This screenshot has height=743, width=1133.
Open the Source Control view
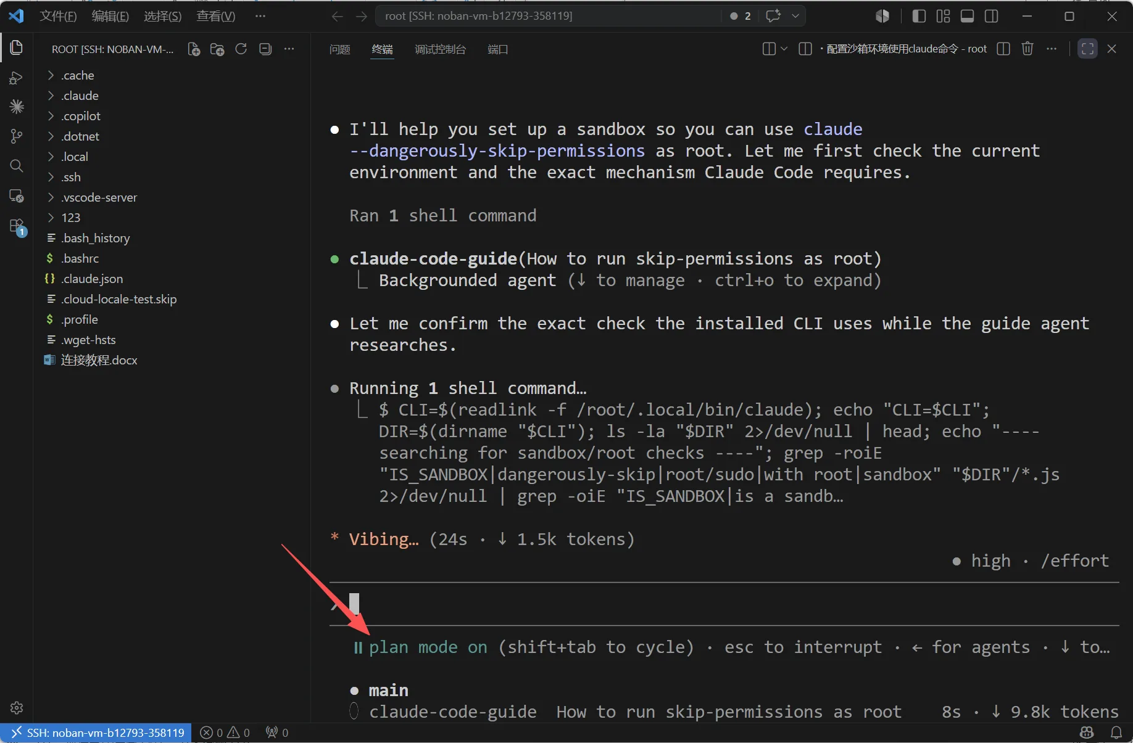click(x=17, y=136)
